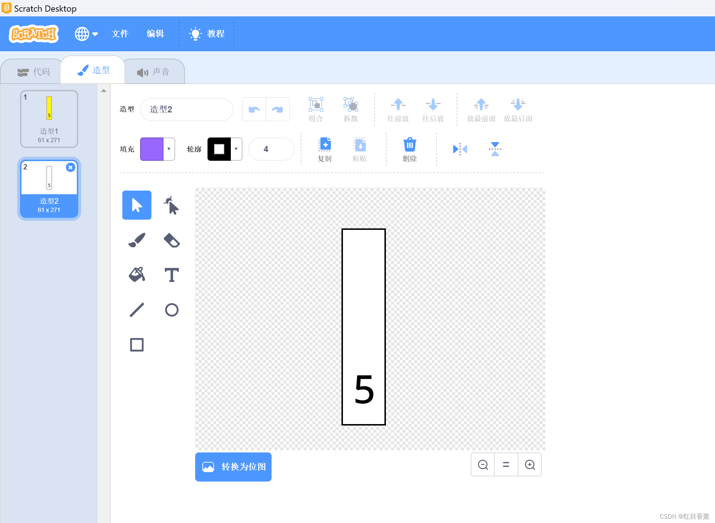Click the trash delete icon
This screenshot has width=715, height=523.
coord(410,145)
